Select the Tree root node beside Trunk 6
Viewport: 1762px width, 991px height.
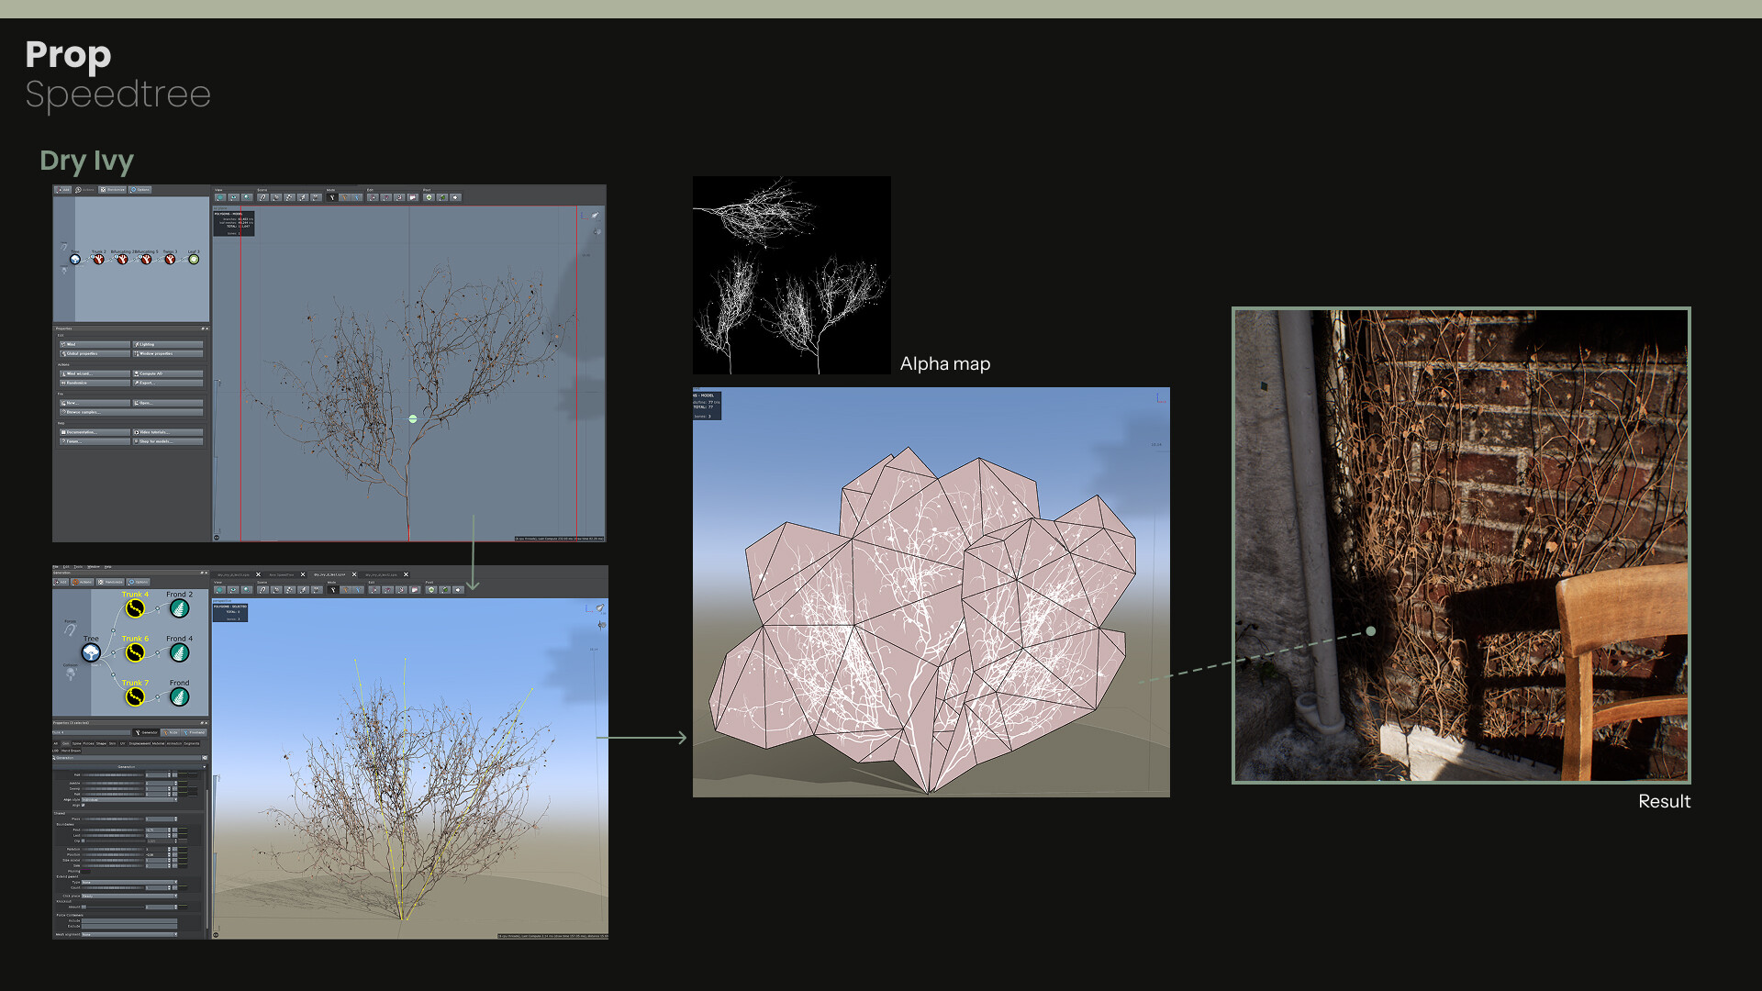click(x=91, y=652)
